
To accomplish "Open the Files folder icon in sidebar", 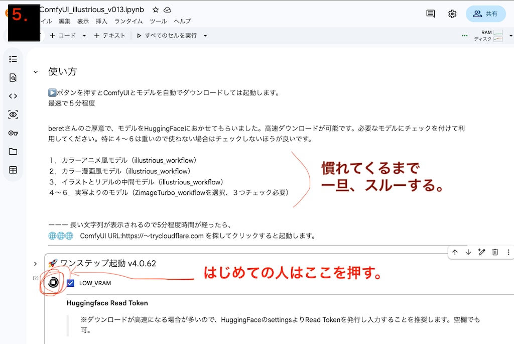I will pos(13,152).
